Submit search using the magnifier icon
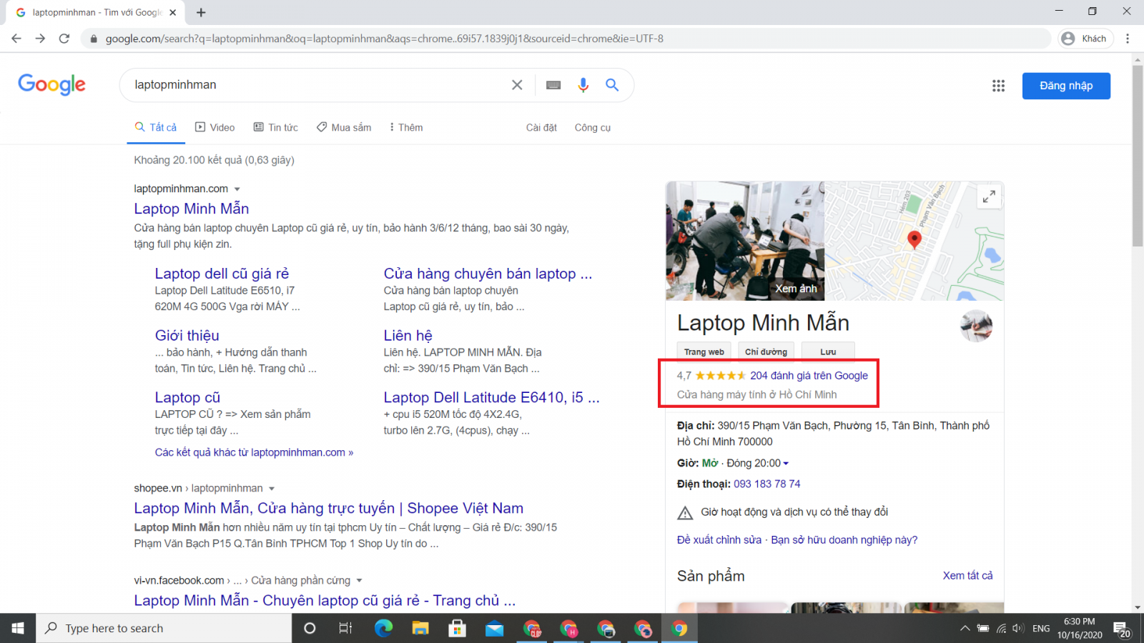Image resolution: width=1144 pixels, height=643 pixels. tap(612, 85)
